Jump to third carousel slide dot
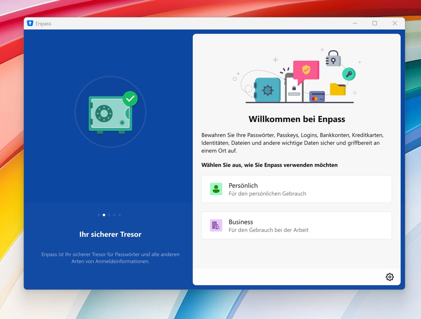The width and height of the screenshot is (421, 319). [x=109, y=215]
